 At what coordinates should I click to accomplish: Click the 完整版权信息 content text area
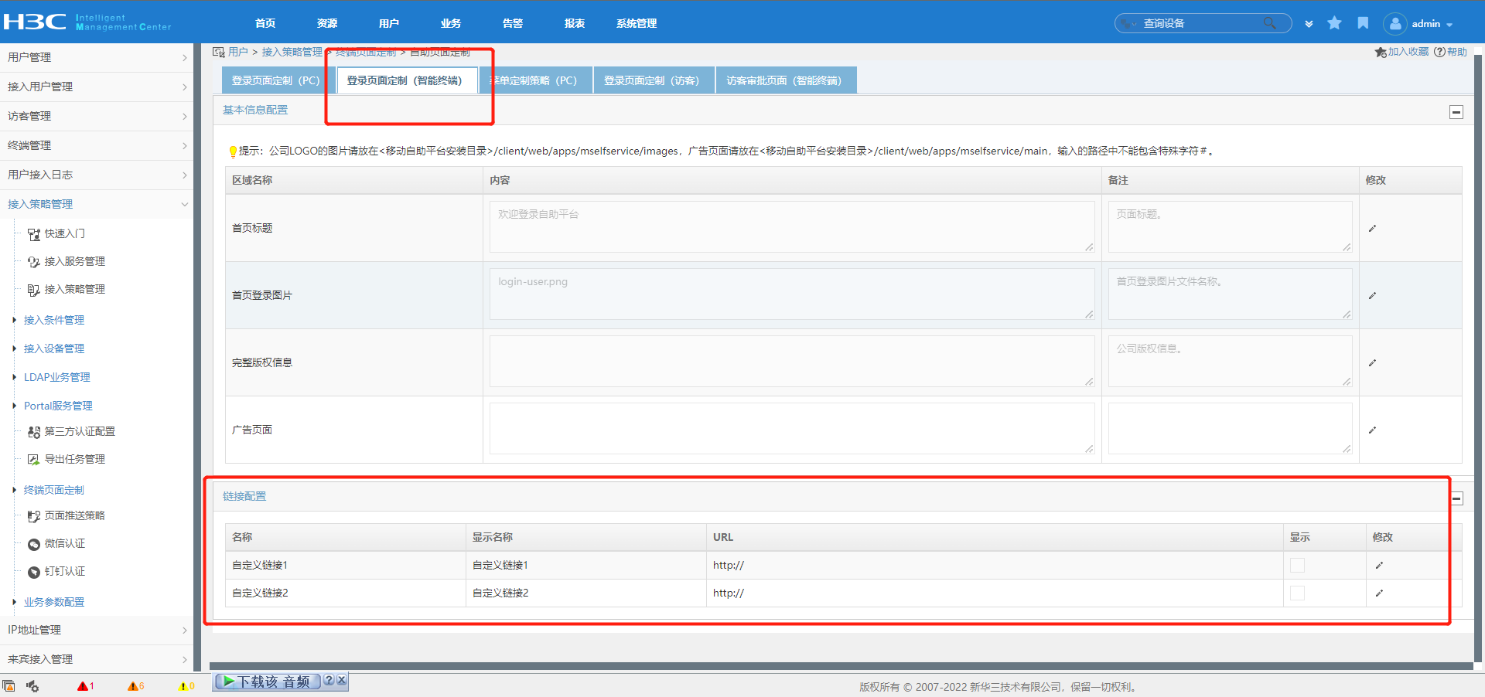click(x=792, y=362)
